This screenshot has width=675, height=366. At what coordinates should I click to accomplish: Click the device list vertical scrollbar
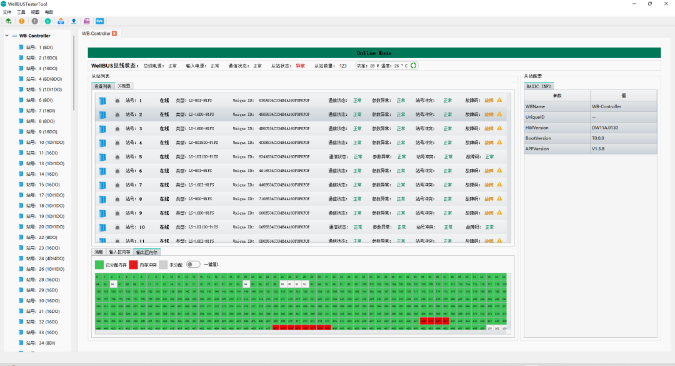pos(508,168)
